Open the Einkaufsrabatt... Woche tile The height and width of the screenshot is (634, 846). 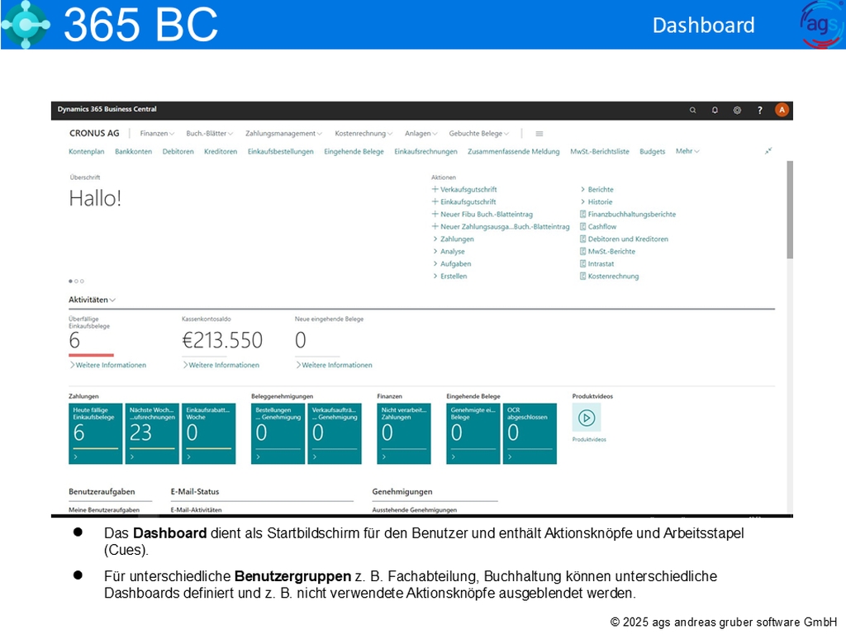[x=209, y=433]
